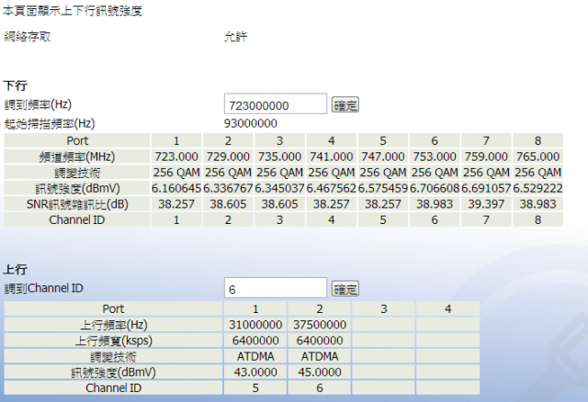
Task: Select the 735.000 channel frequency cell
Action: pos(279,157)
